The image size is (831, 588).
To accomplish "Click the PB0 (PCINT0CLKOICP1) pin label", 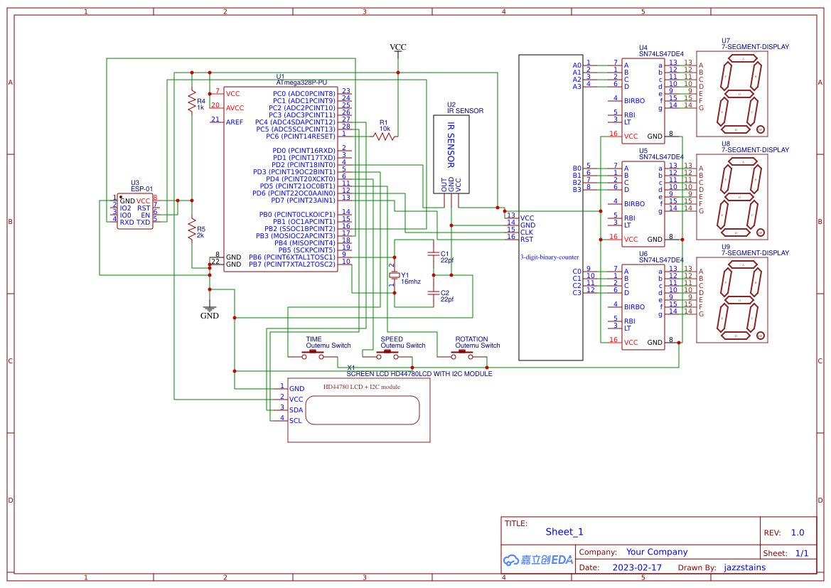I will pyautogui.click(x=297, y=215).
